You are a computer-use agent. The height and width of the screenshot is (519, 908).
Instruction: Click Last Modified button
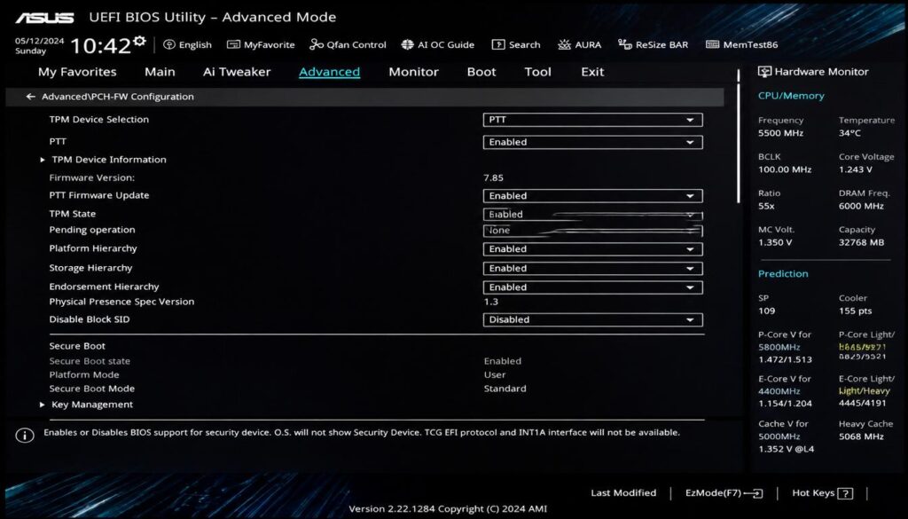pyautogui.click(x=623, y=493)
